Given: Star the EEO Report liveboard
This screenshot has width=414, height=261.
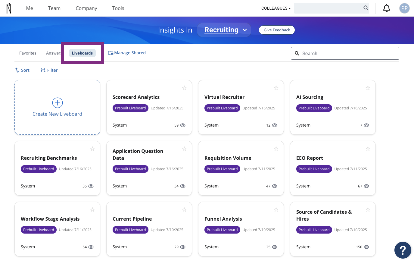Looking at the screenshot, I should (368, 149).
